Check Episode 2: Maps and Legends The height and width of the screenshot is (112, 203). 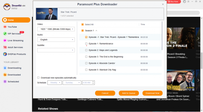(86, 50)
